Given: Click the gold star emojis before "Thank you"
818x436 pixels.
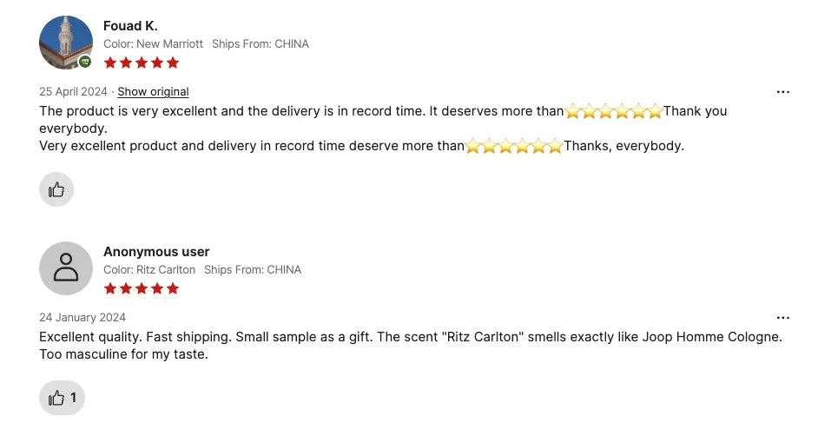Looking at the screenshot, I should (x=613, y=111).
